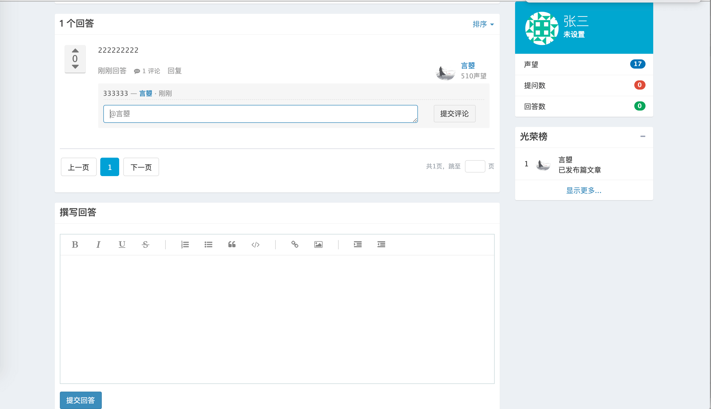Open 言曌 user profile link
Screen dimensions: 711x409
click(x=467, y=66)
